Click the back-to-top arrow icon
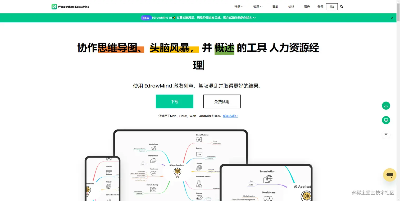 click(x=386, y=135)
